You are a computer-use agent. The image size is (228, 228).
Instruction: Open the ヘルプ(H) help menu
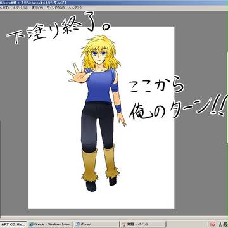click(x=75, y=8)
